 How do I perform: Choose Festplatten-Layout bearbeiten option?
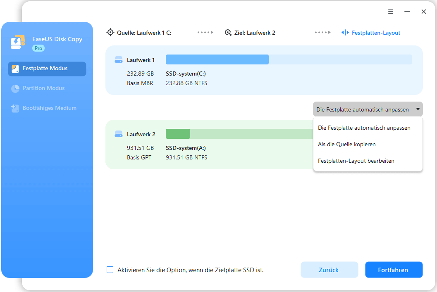(368, 161)
